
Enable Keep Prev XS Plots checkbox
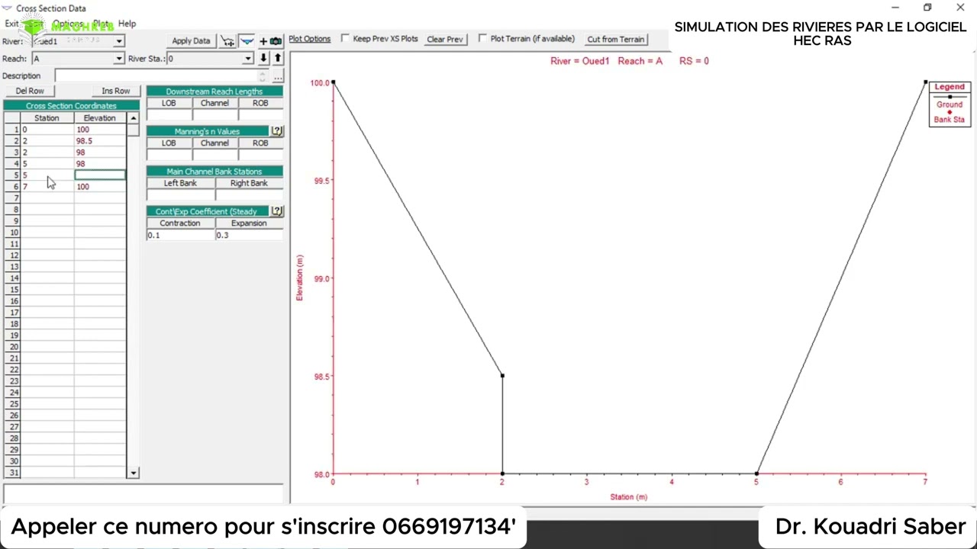tap(346, 38)
